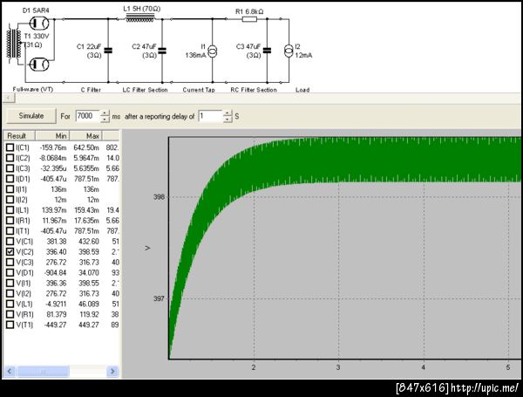Uncheck the V(C2) result checkbox
The image size is (523, 397).
click(10, 251)
